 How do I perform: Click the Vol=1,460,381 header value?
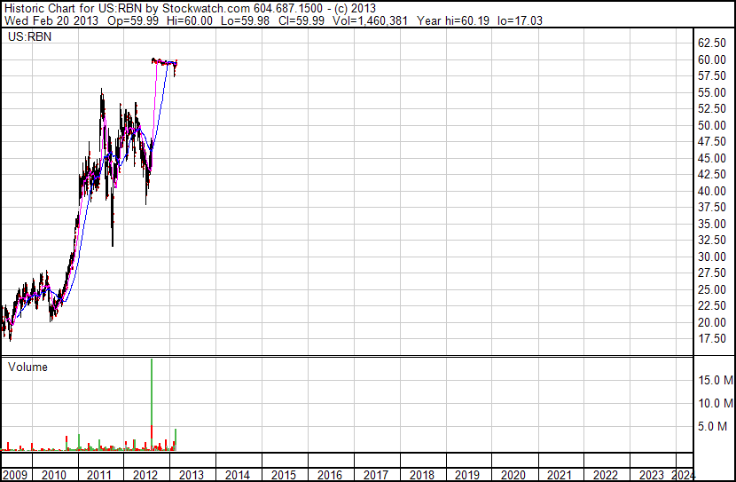370,20
